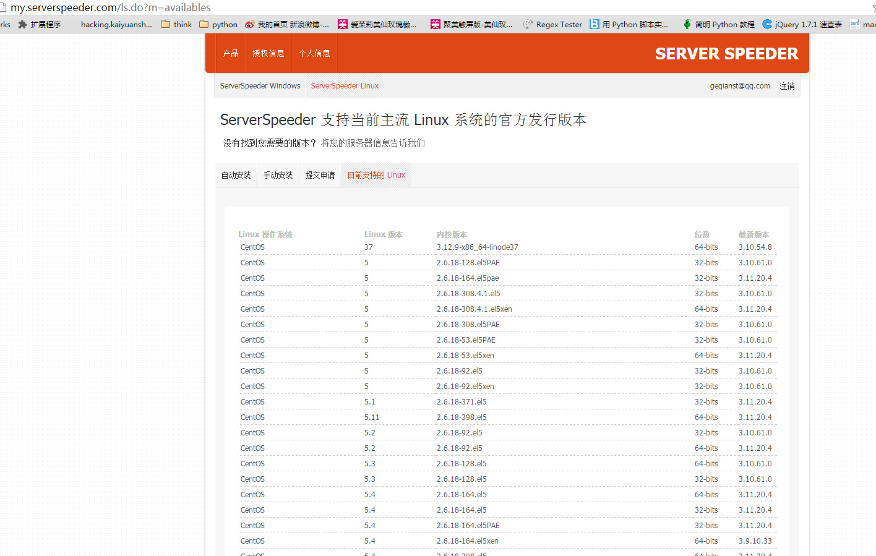Click the SERVER SPEEDER logo

point(727,54)
